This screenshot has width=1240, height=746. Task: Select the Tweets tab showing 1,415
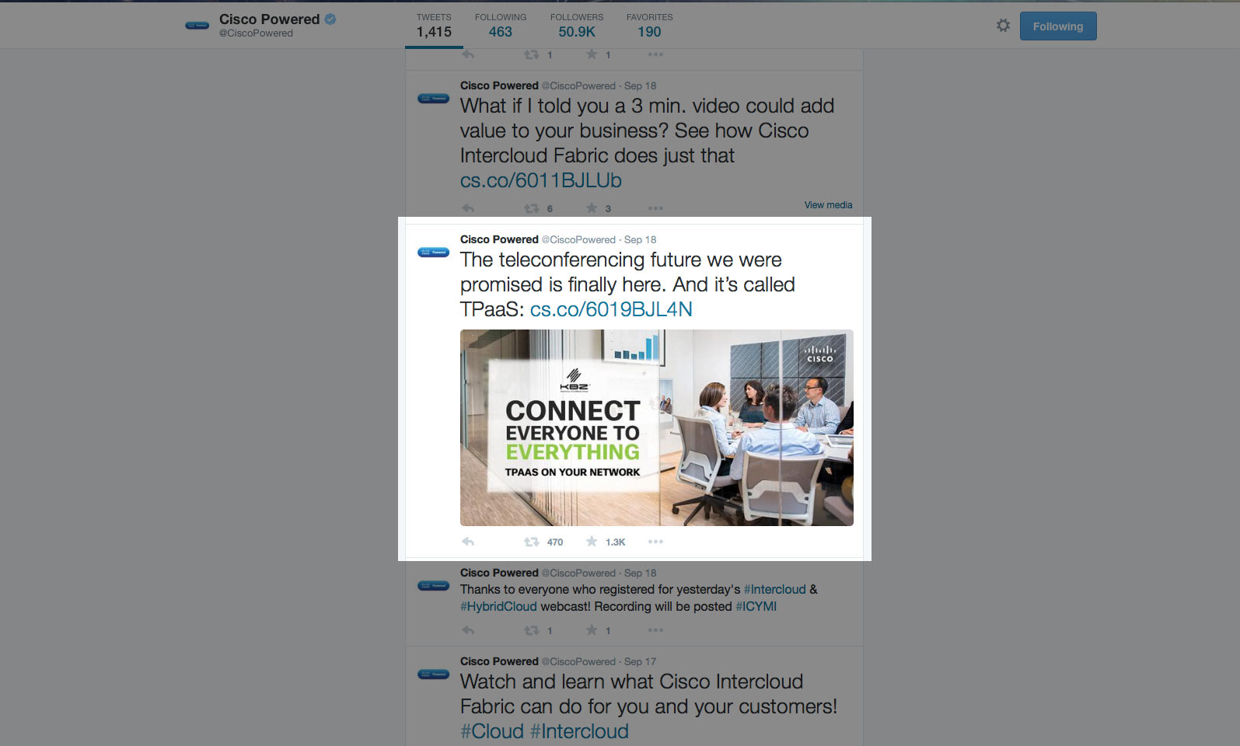434,26
